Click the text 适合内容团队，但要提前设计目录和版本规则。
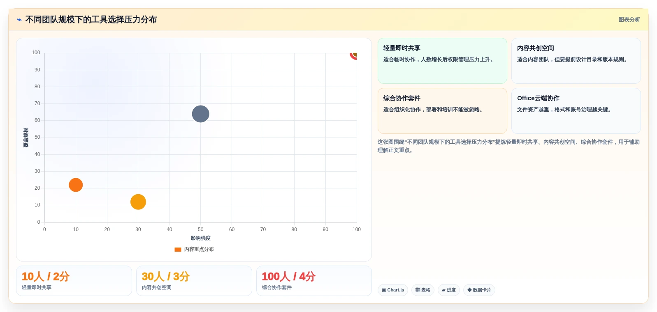 [572, 60]
